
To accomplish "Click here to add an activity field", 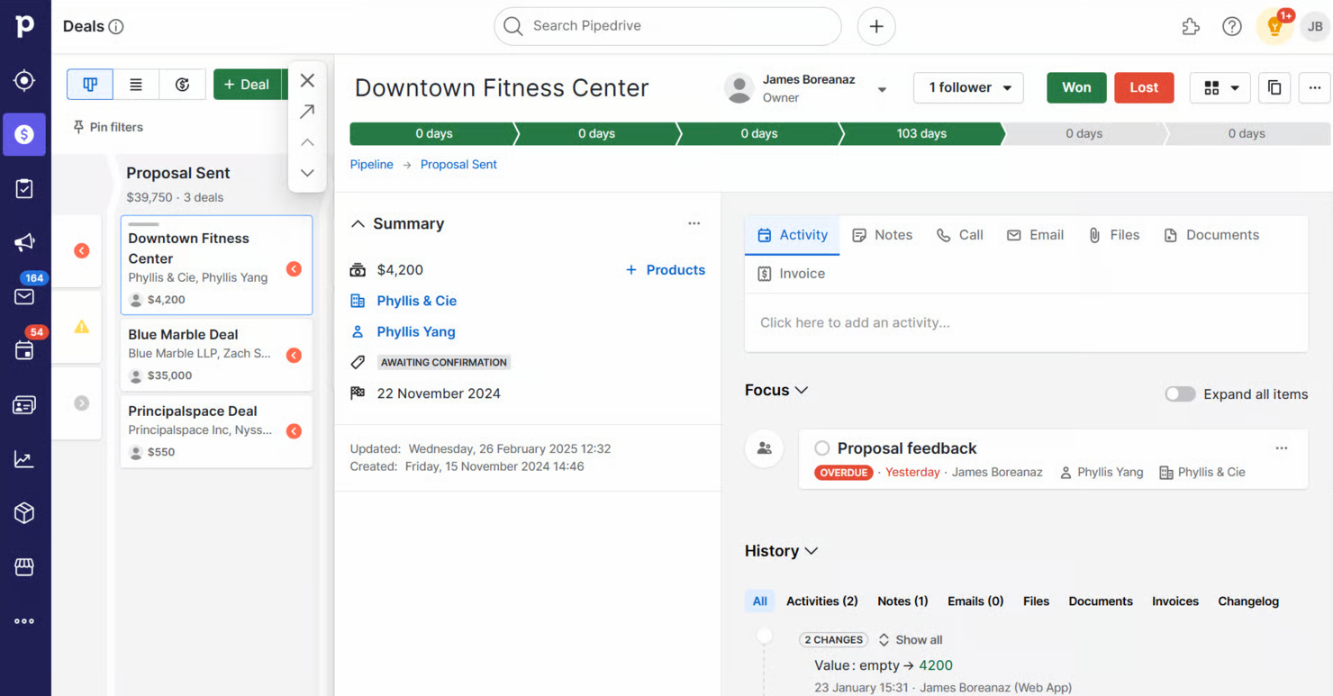I will coord(1026,322).
